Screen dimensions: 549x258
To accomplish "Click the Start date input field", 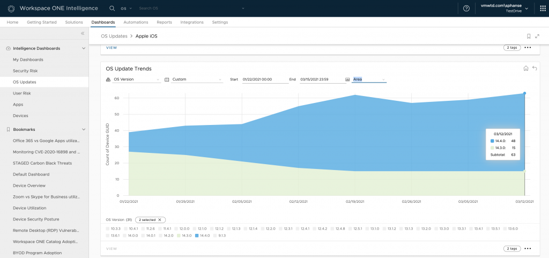I will (263, 79).
